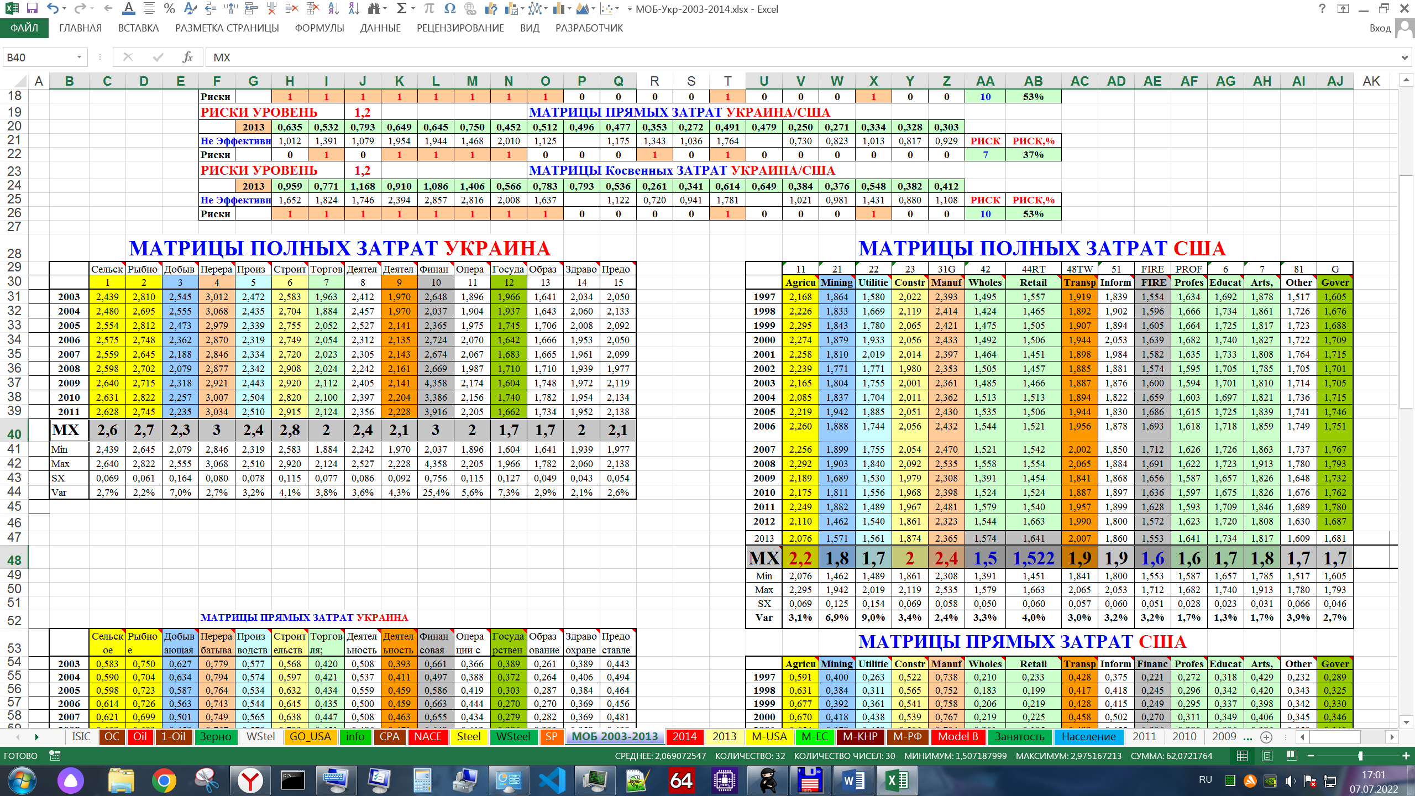Click the Percent Style icon

tap(170, 9)
